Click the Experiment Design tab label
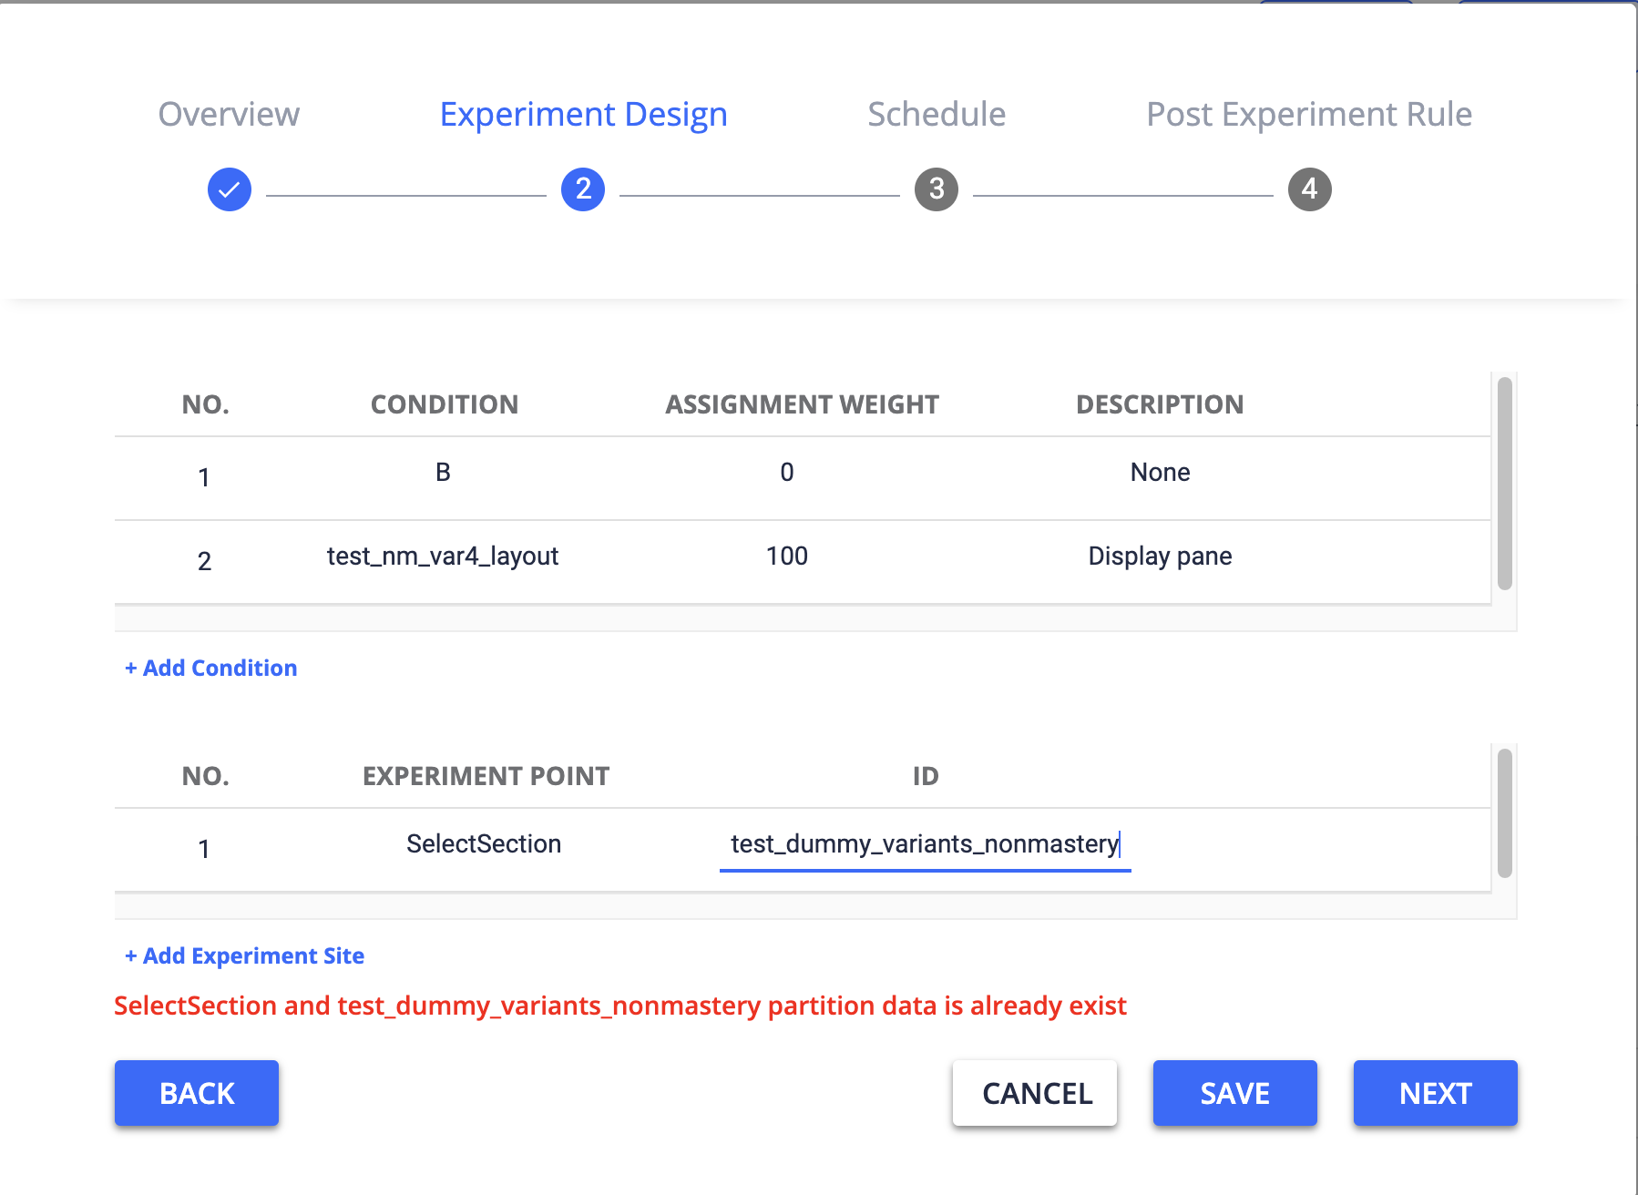1638x1195 pixels. click(x=582, y=114)
